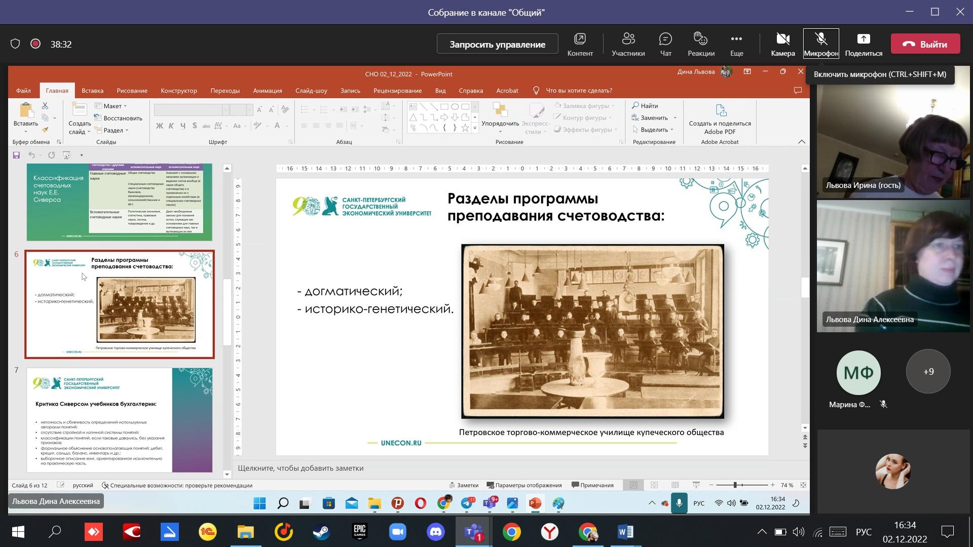Click the red recording indicator
The height and width of the screenshot is (547, 973).
(35, 44)
